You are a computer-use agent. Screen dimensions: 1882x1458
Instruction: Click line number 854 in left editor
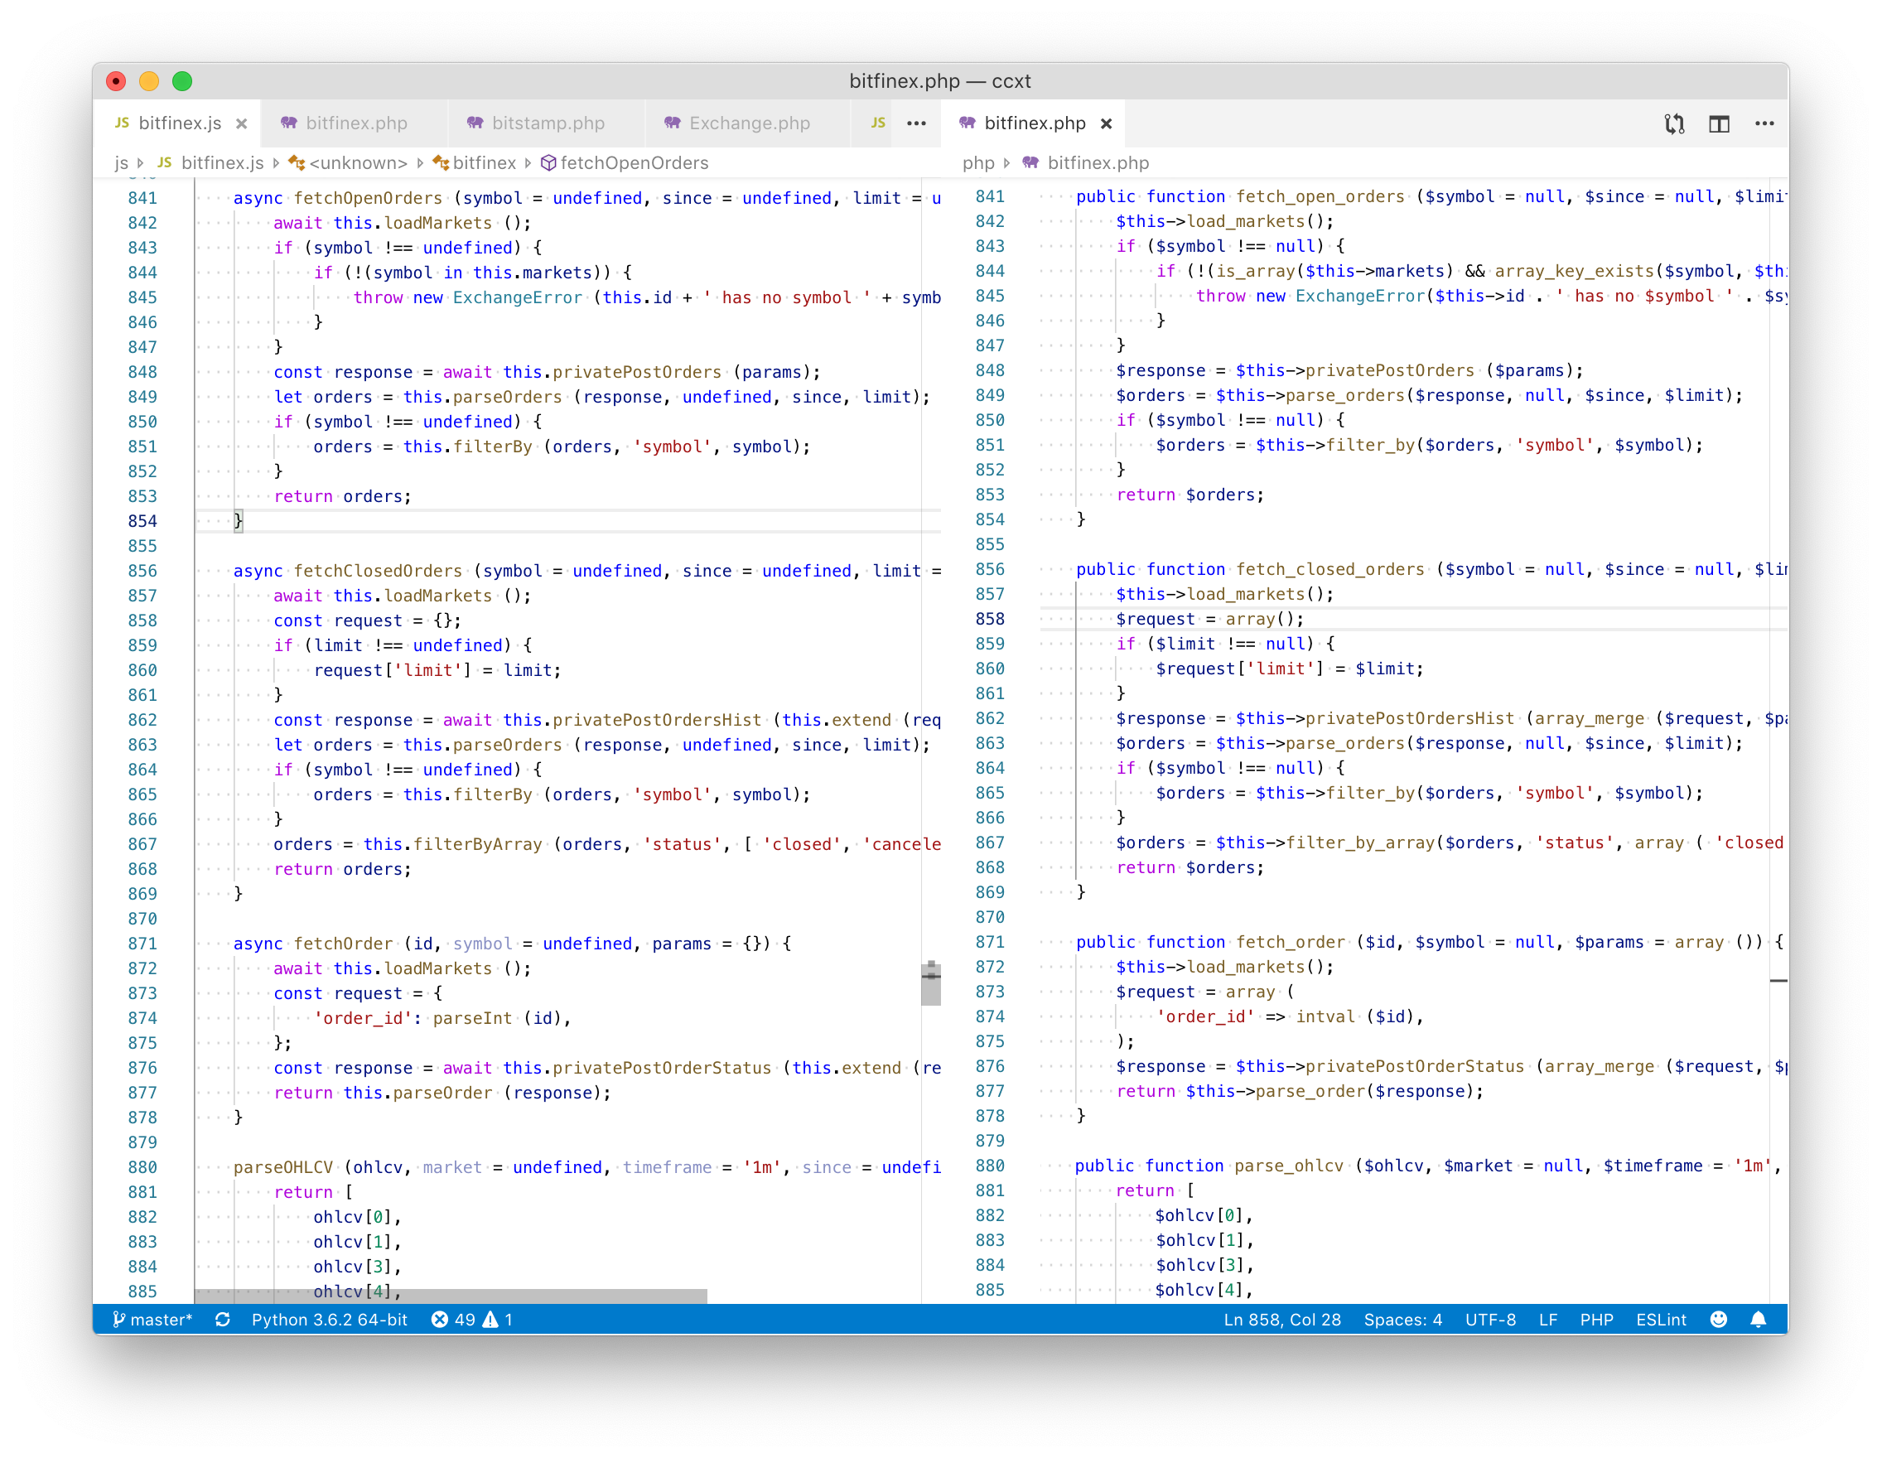point(142,520)
